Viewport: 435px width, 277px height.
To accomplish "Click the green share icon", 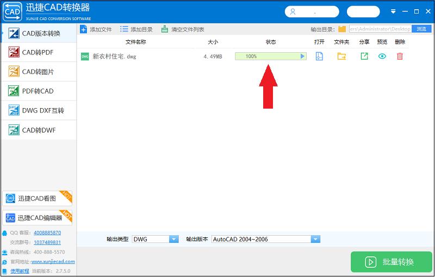I will [364, 56].
